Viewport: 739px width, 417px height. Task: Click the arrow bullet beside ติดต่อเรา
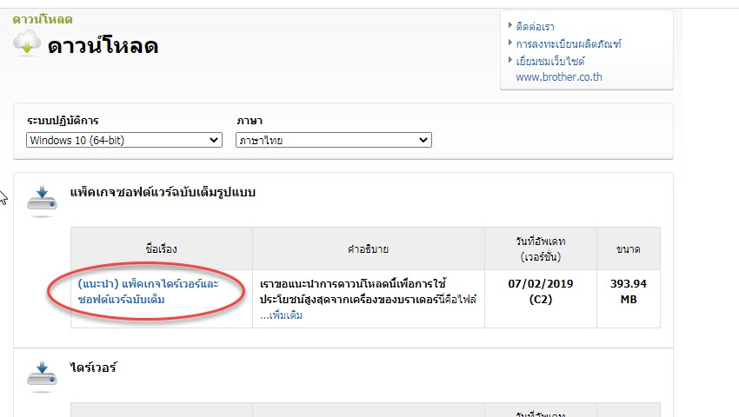click(510, 25)
